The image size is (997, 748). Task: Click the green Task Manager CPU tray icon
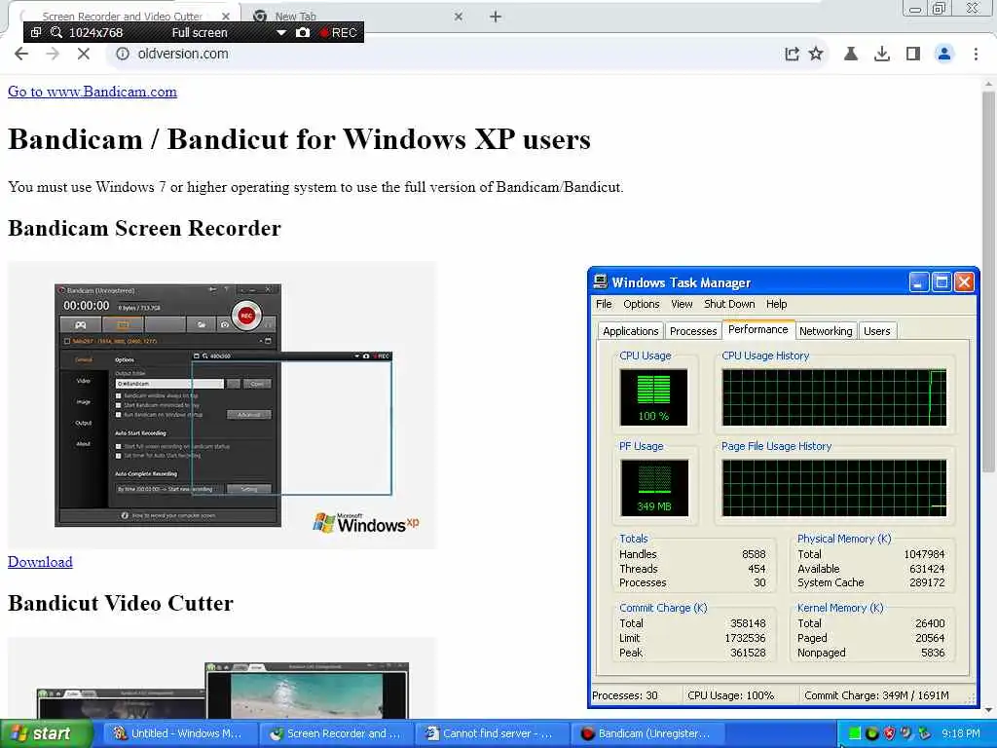point(855,733)
